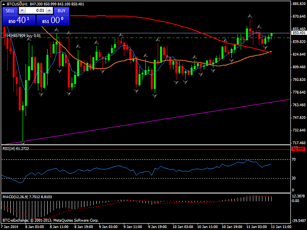Click the BUY button

61,11
